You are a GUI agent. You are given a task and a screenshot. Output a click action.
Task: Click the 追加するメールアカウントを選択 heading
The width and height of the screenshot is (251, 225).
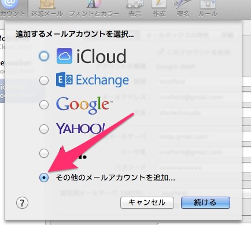[75, 34]
